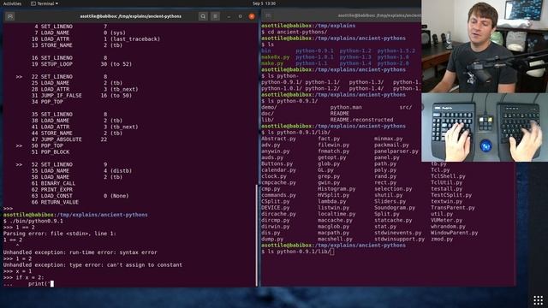The image size is (548, 308).
Task: Click the '31 JUMP_IF_FALSE' bytecode line
Action: click(x=81, y=95)
